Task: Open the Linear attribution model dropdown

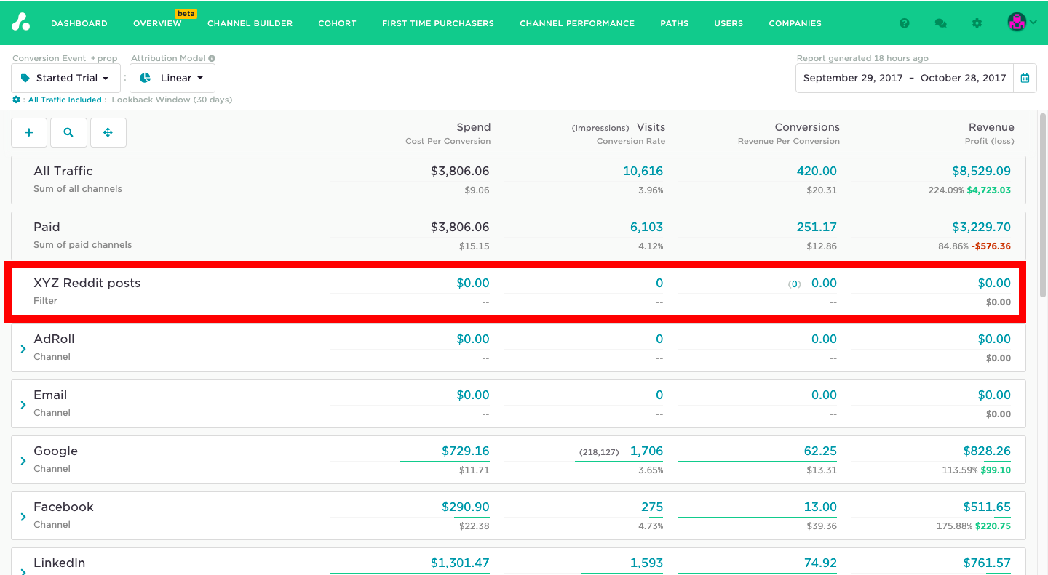Action: click(x=172, y=78)
